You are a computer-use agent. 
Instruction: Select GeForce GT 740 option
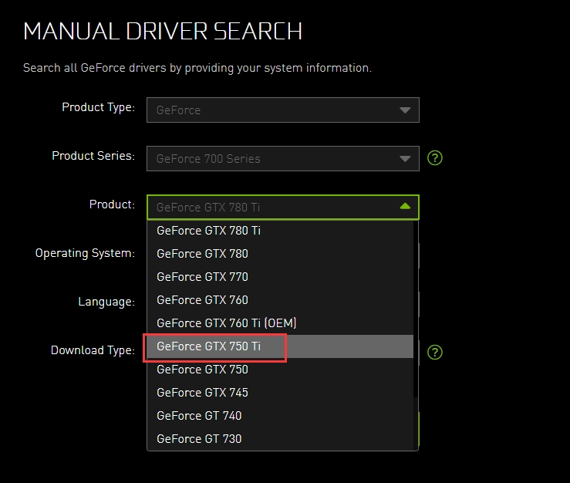click(280, 416)
